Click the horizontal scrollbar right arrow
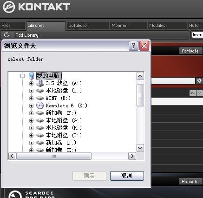 coord(132,156)
